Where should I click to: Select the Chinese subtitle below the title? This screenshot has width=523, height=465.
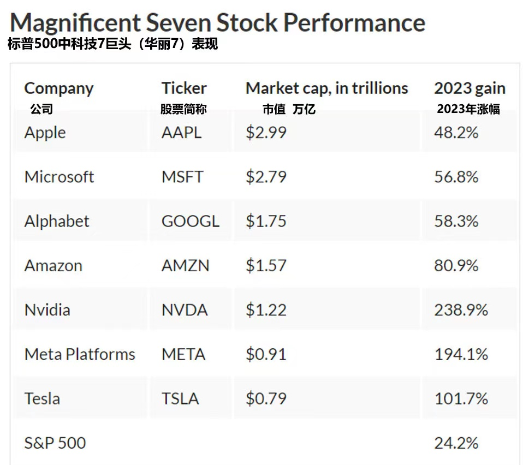point(112,44)
